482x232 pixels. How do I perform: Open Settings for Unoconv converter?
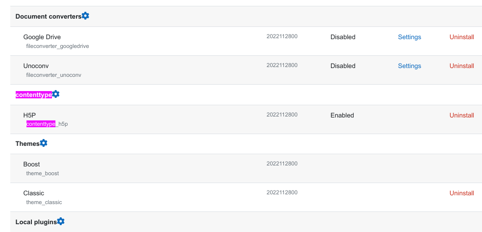[x=409, y=66]
